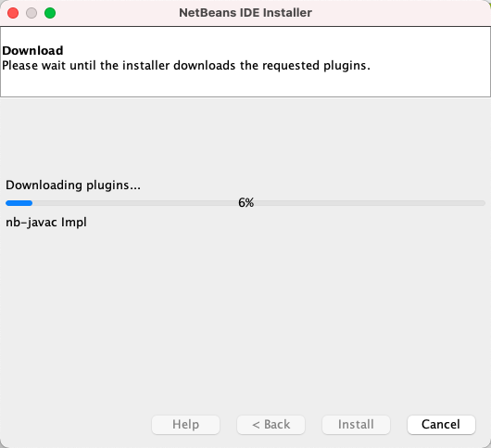Image resolution: width=491 pixels, height=448 pixels.
Task: Go to previous step with Back button
Action: 271,425
